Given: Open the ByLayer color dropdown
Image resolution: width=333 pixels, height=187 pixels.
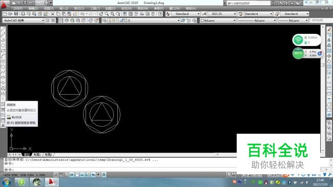Looking at the screenshot, I should (218, 20).
